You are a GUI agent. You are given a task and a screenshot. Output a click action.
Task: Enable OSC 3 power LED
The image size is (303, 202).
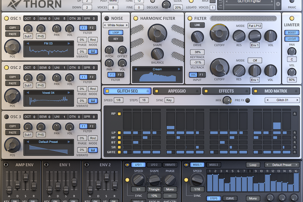pos(6,116)
